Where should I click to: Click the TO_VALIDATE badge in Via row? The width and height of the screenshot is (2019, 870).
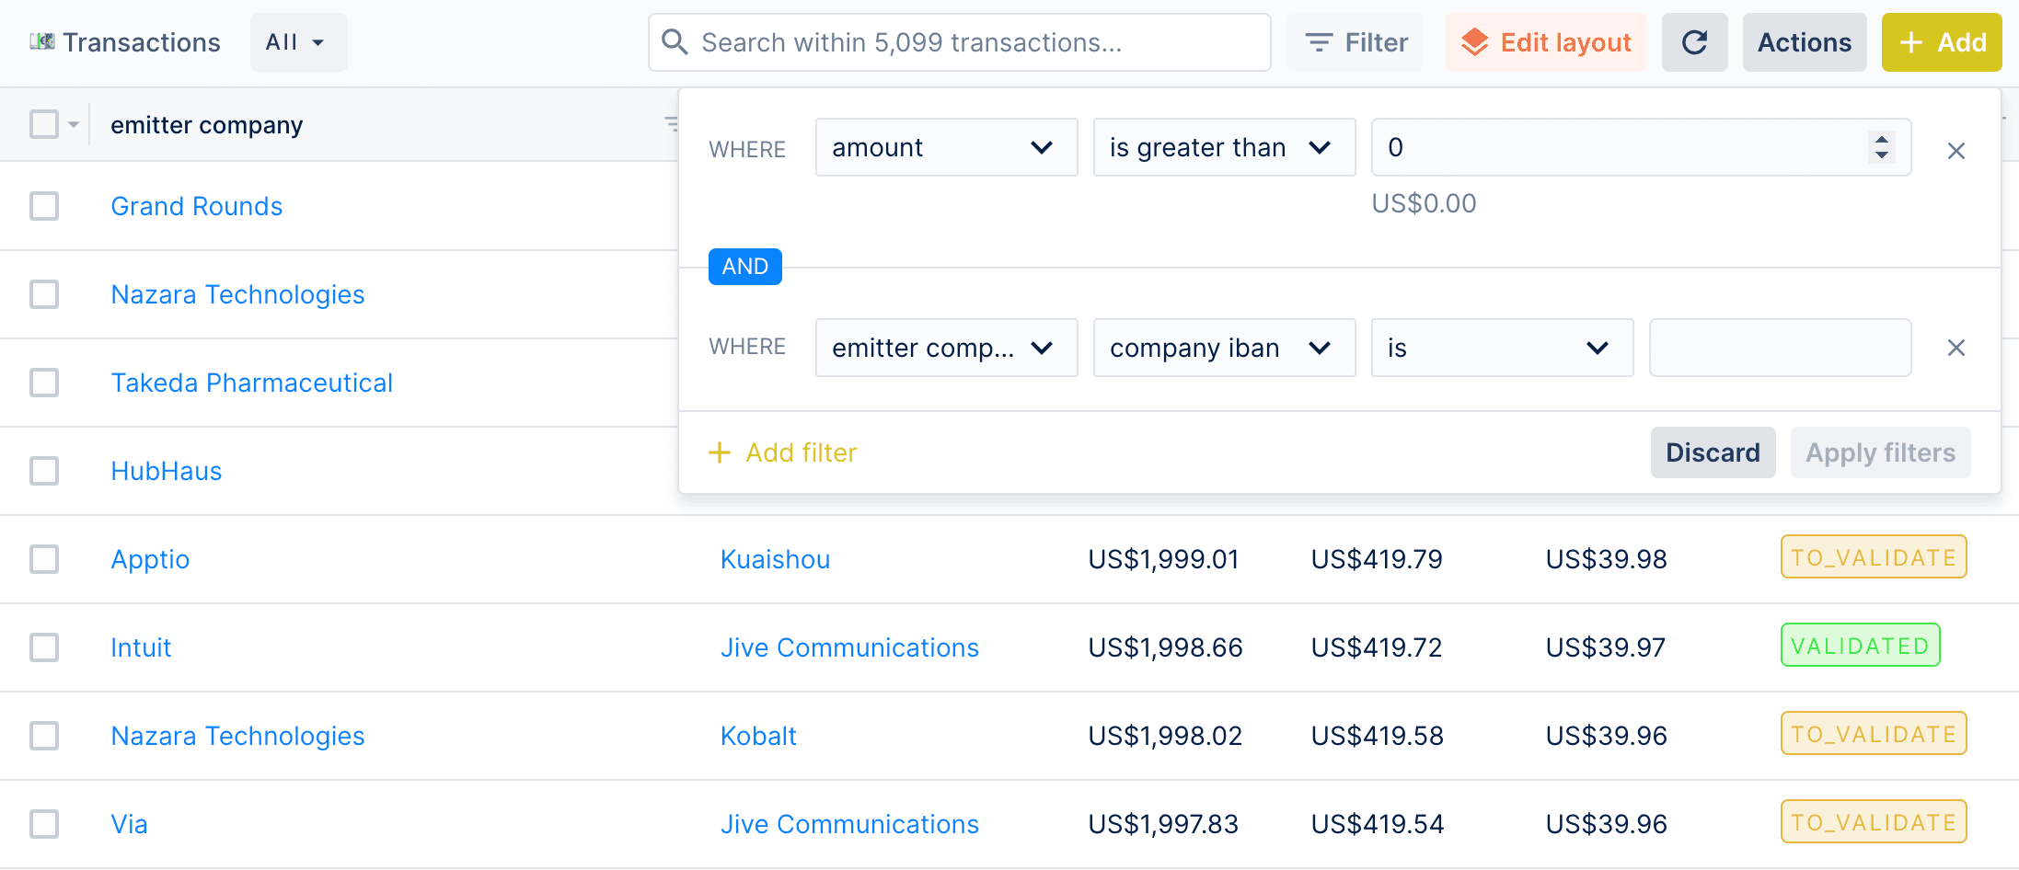(x=1873, y=822)
